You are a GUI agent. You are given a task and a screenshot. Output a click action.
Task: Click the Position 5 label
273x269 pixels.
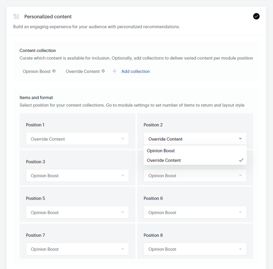pos(35,198)
